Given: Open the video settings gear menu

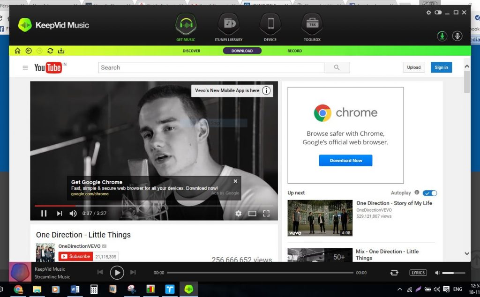Looking at the screenshot, I should click(x=238, y=214).
